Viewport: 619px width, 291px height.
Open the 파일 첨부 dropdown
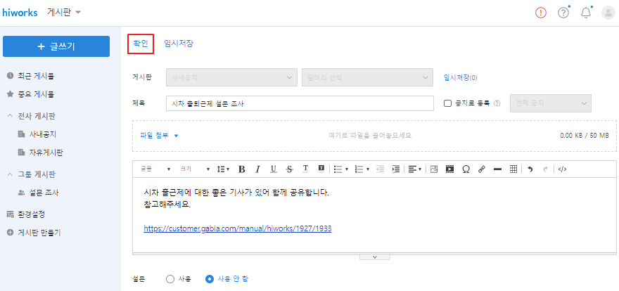pos(159,135)
